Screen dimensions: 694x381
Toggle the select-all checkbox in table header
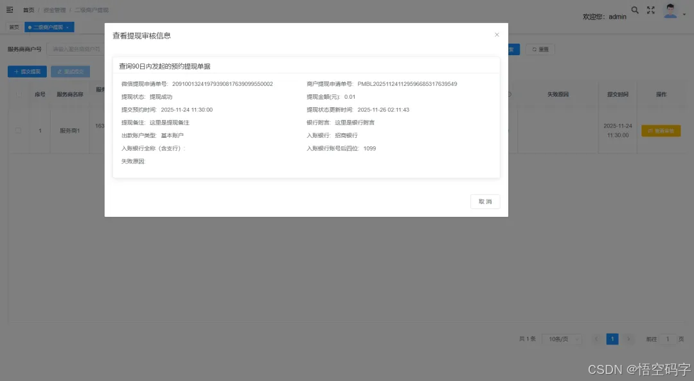(x=19, y=94)
